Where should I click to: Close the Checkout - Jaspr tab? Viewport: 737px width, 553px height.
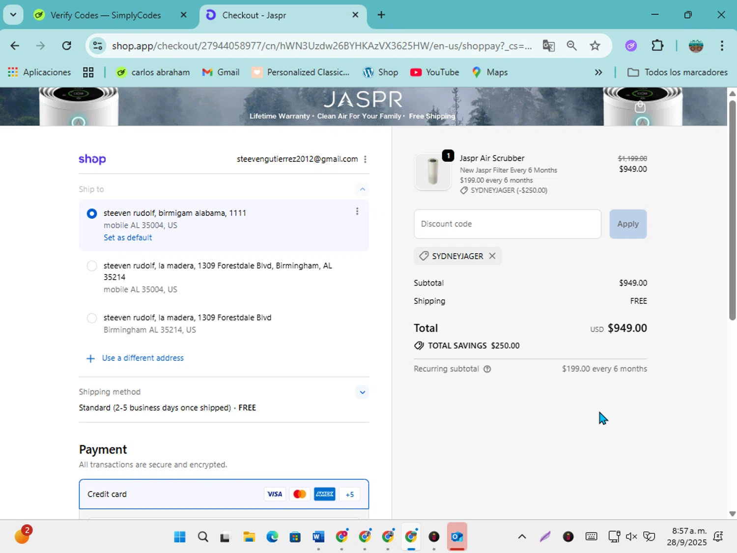[x=355, y=15]
